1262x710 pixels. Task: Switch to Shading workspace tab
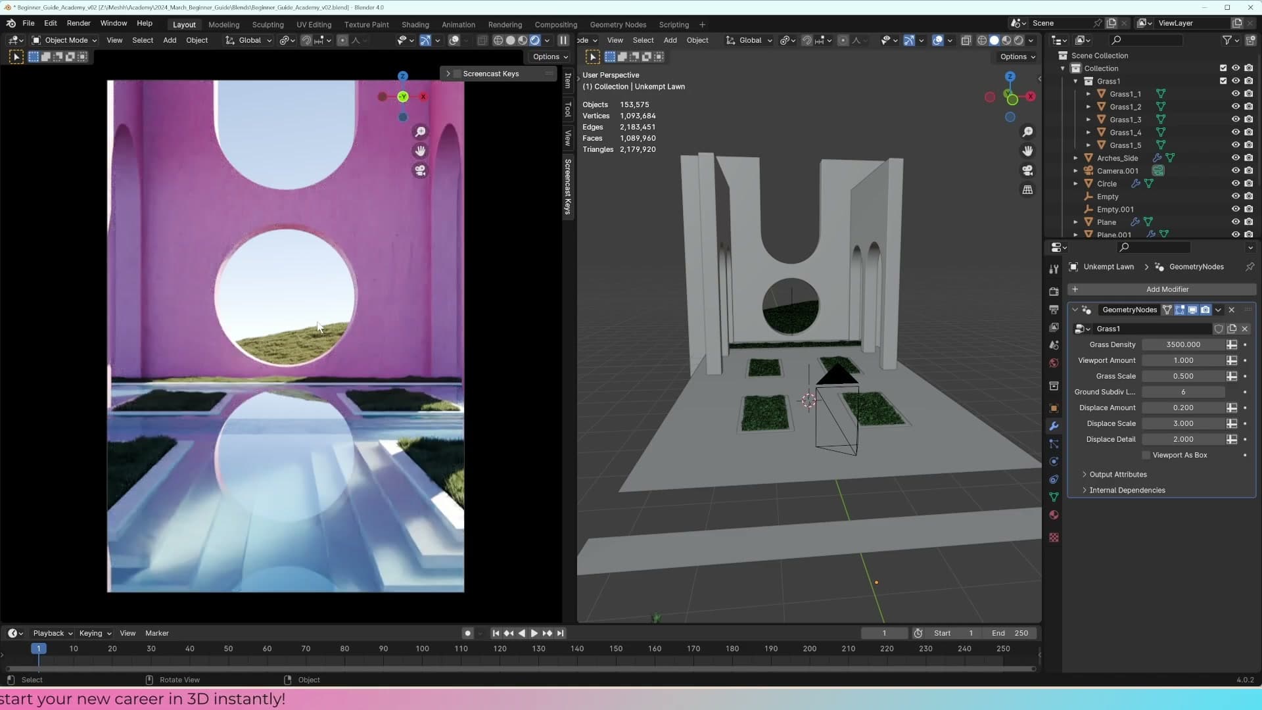[415, 24]
